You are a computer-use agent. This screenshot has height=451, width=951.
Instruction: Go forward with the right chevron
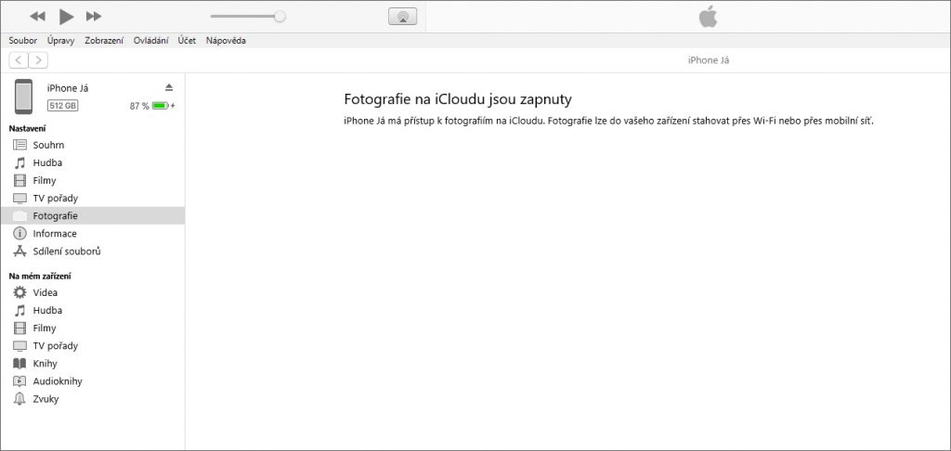pyautogui.click(x=38, y=60)
